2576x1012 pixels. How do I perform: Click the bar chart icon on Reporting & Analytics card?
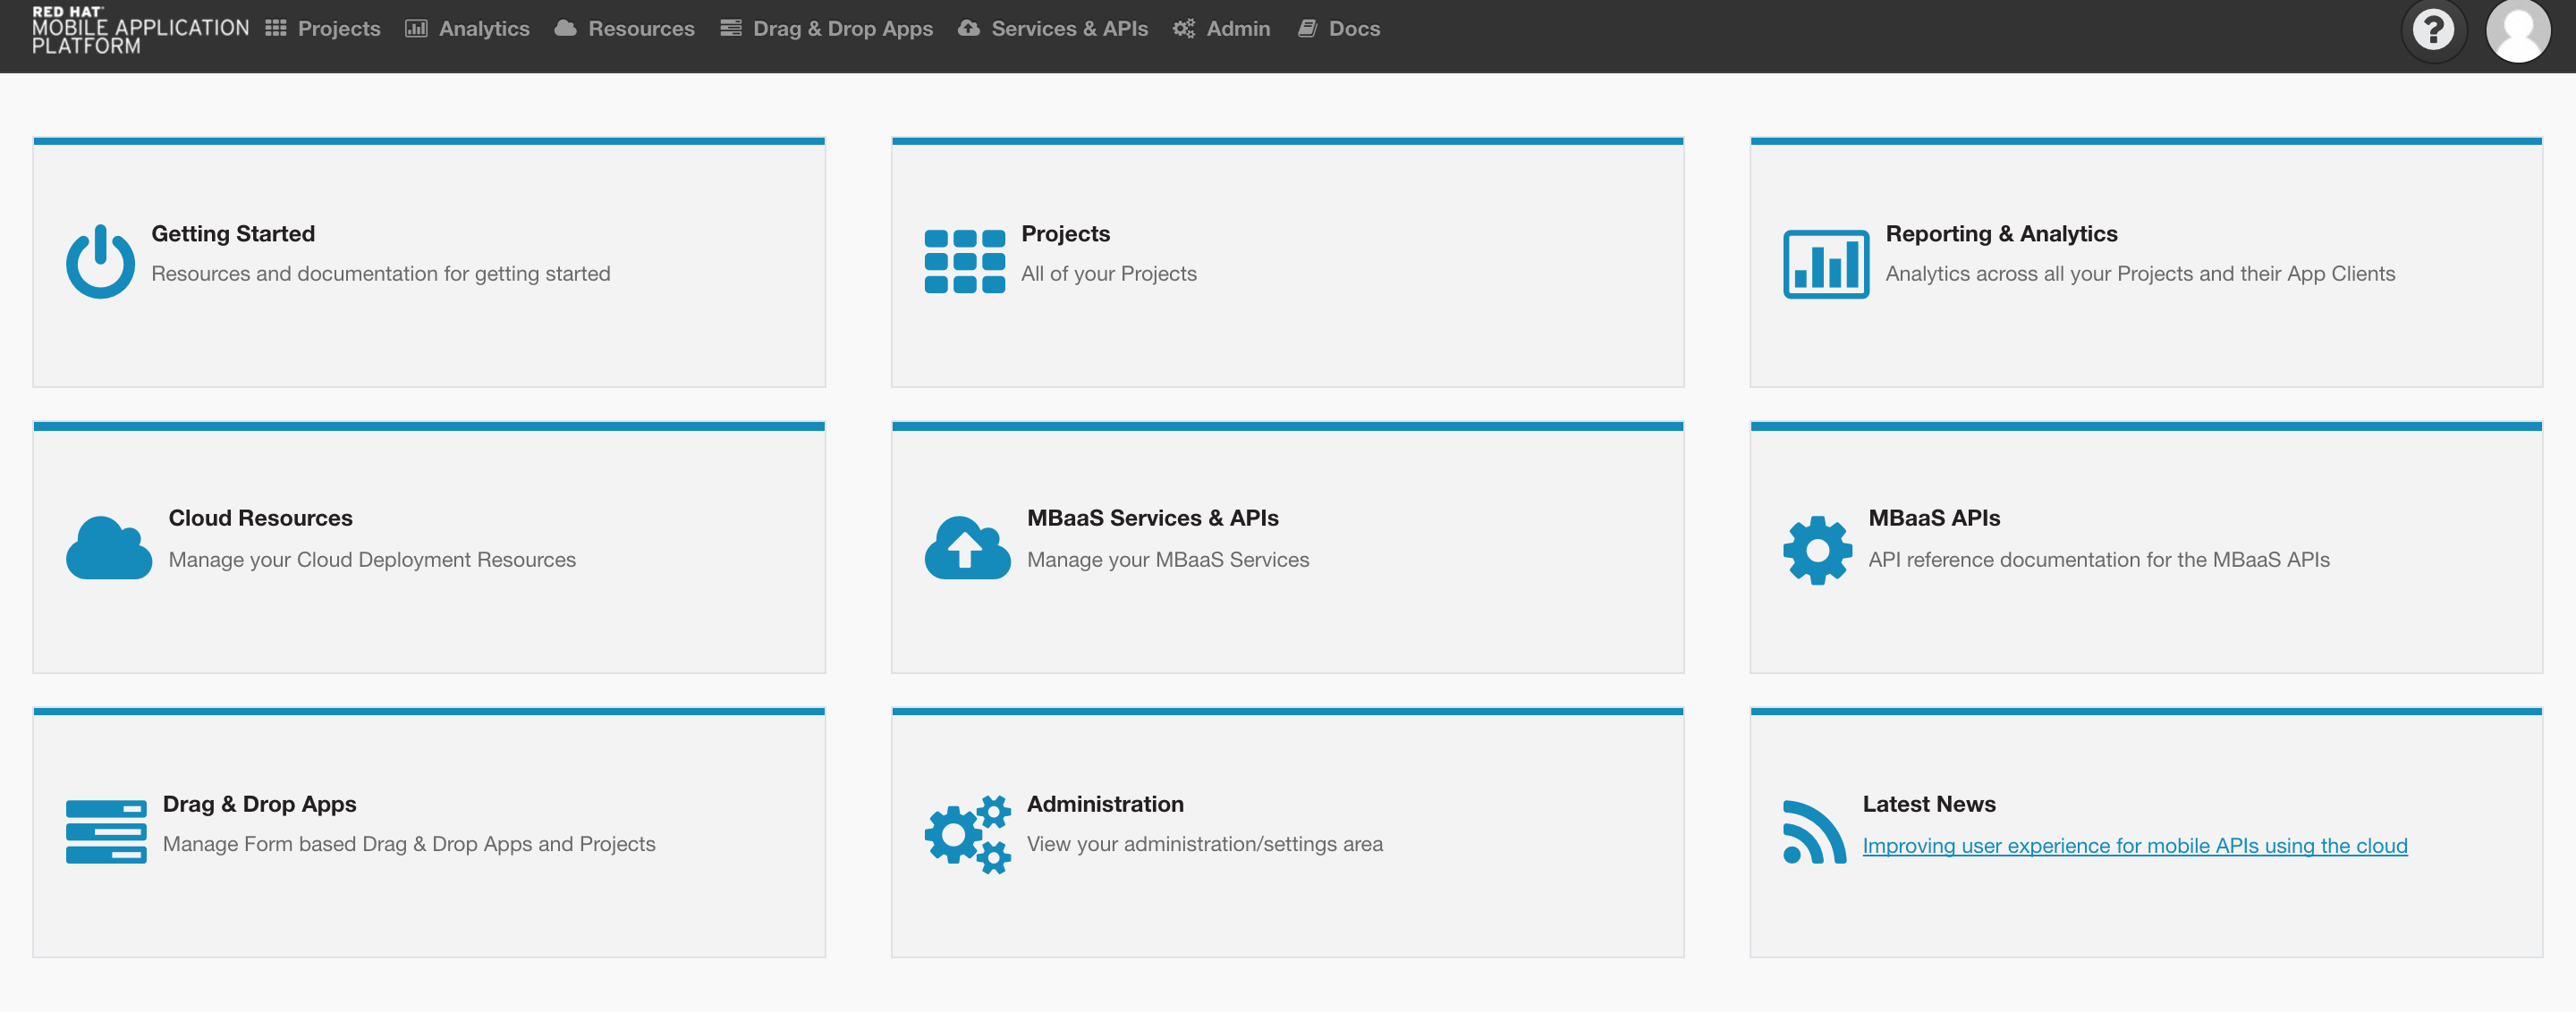pyautogui.click(x=1826, y=264)
